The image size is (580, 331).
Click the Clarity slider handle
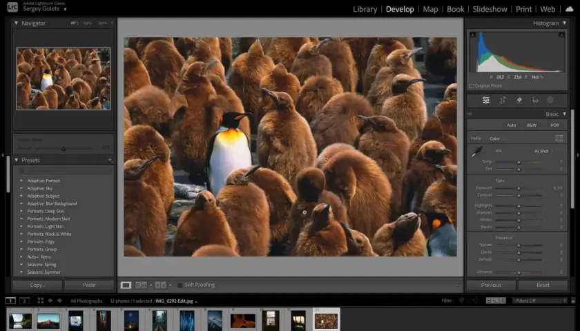(x=519, y=252)
